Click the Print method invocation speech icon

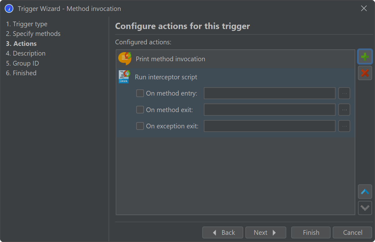click(x=125, y=59)
